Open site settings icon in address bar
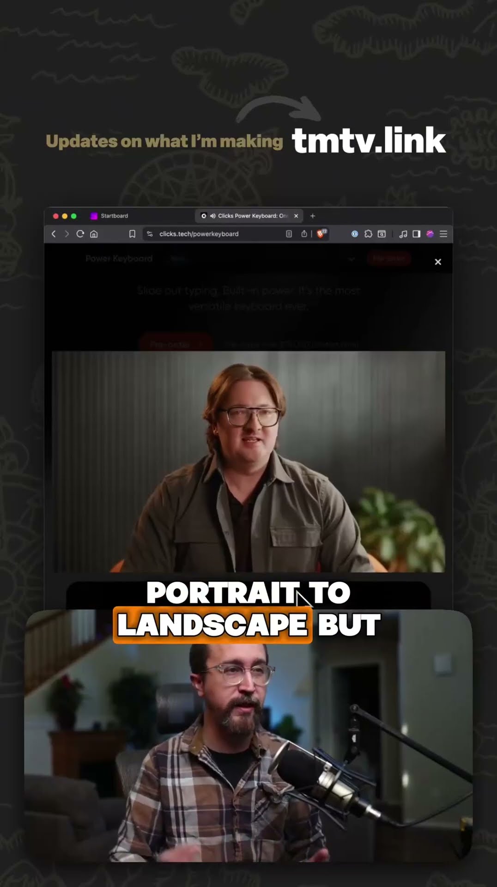497x887 pixels. (150, 234)
